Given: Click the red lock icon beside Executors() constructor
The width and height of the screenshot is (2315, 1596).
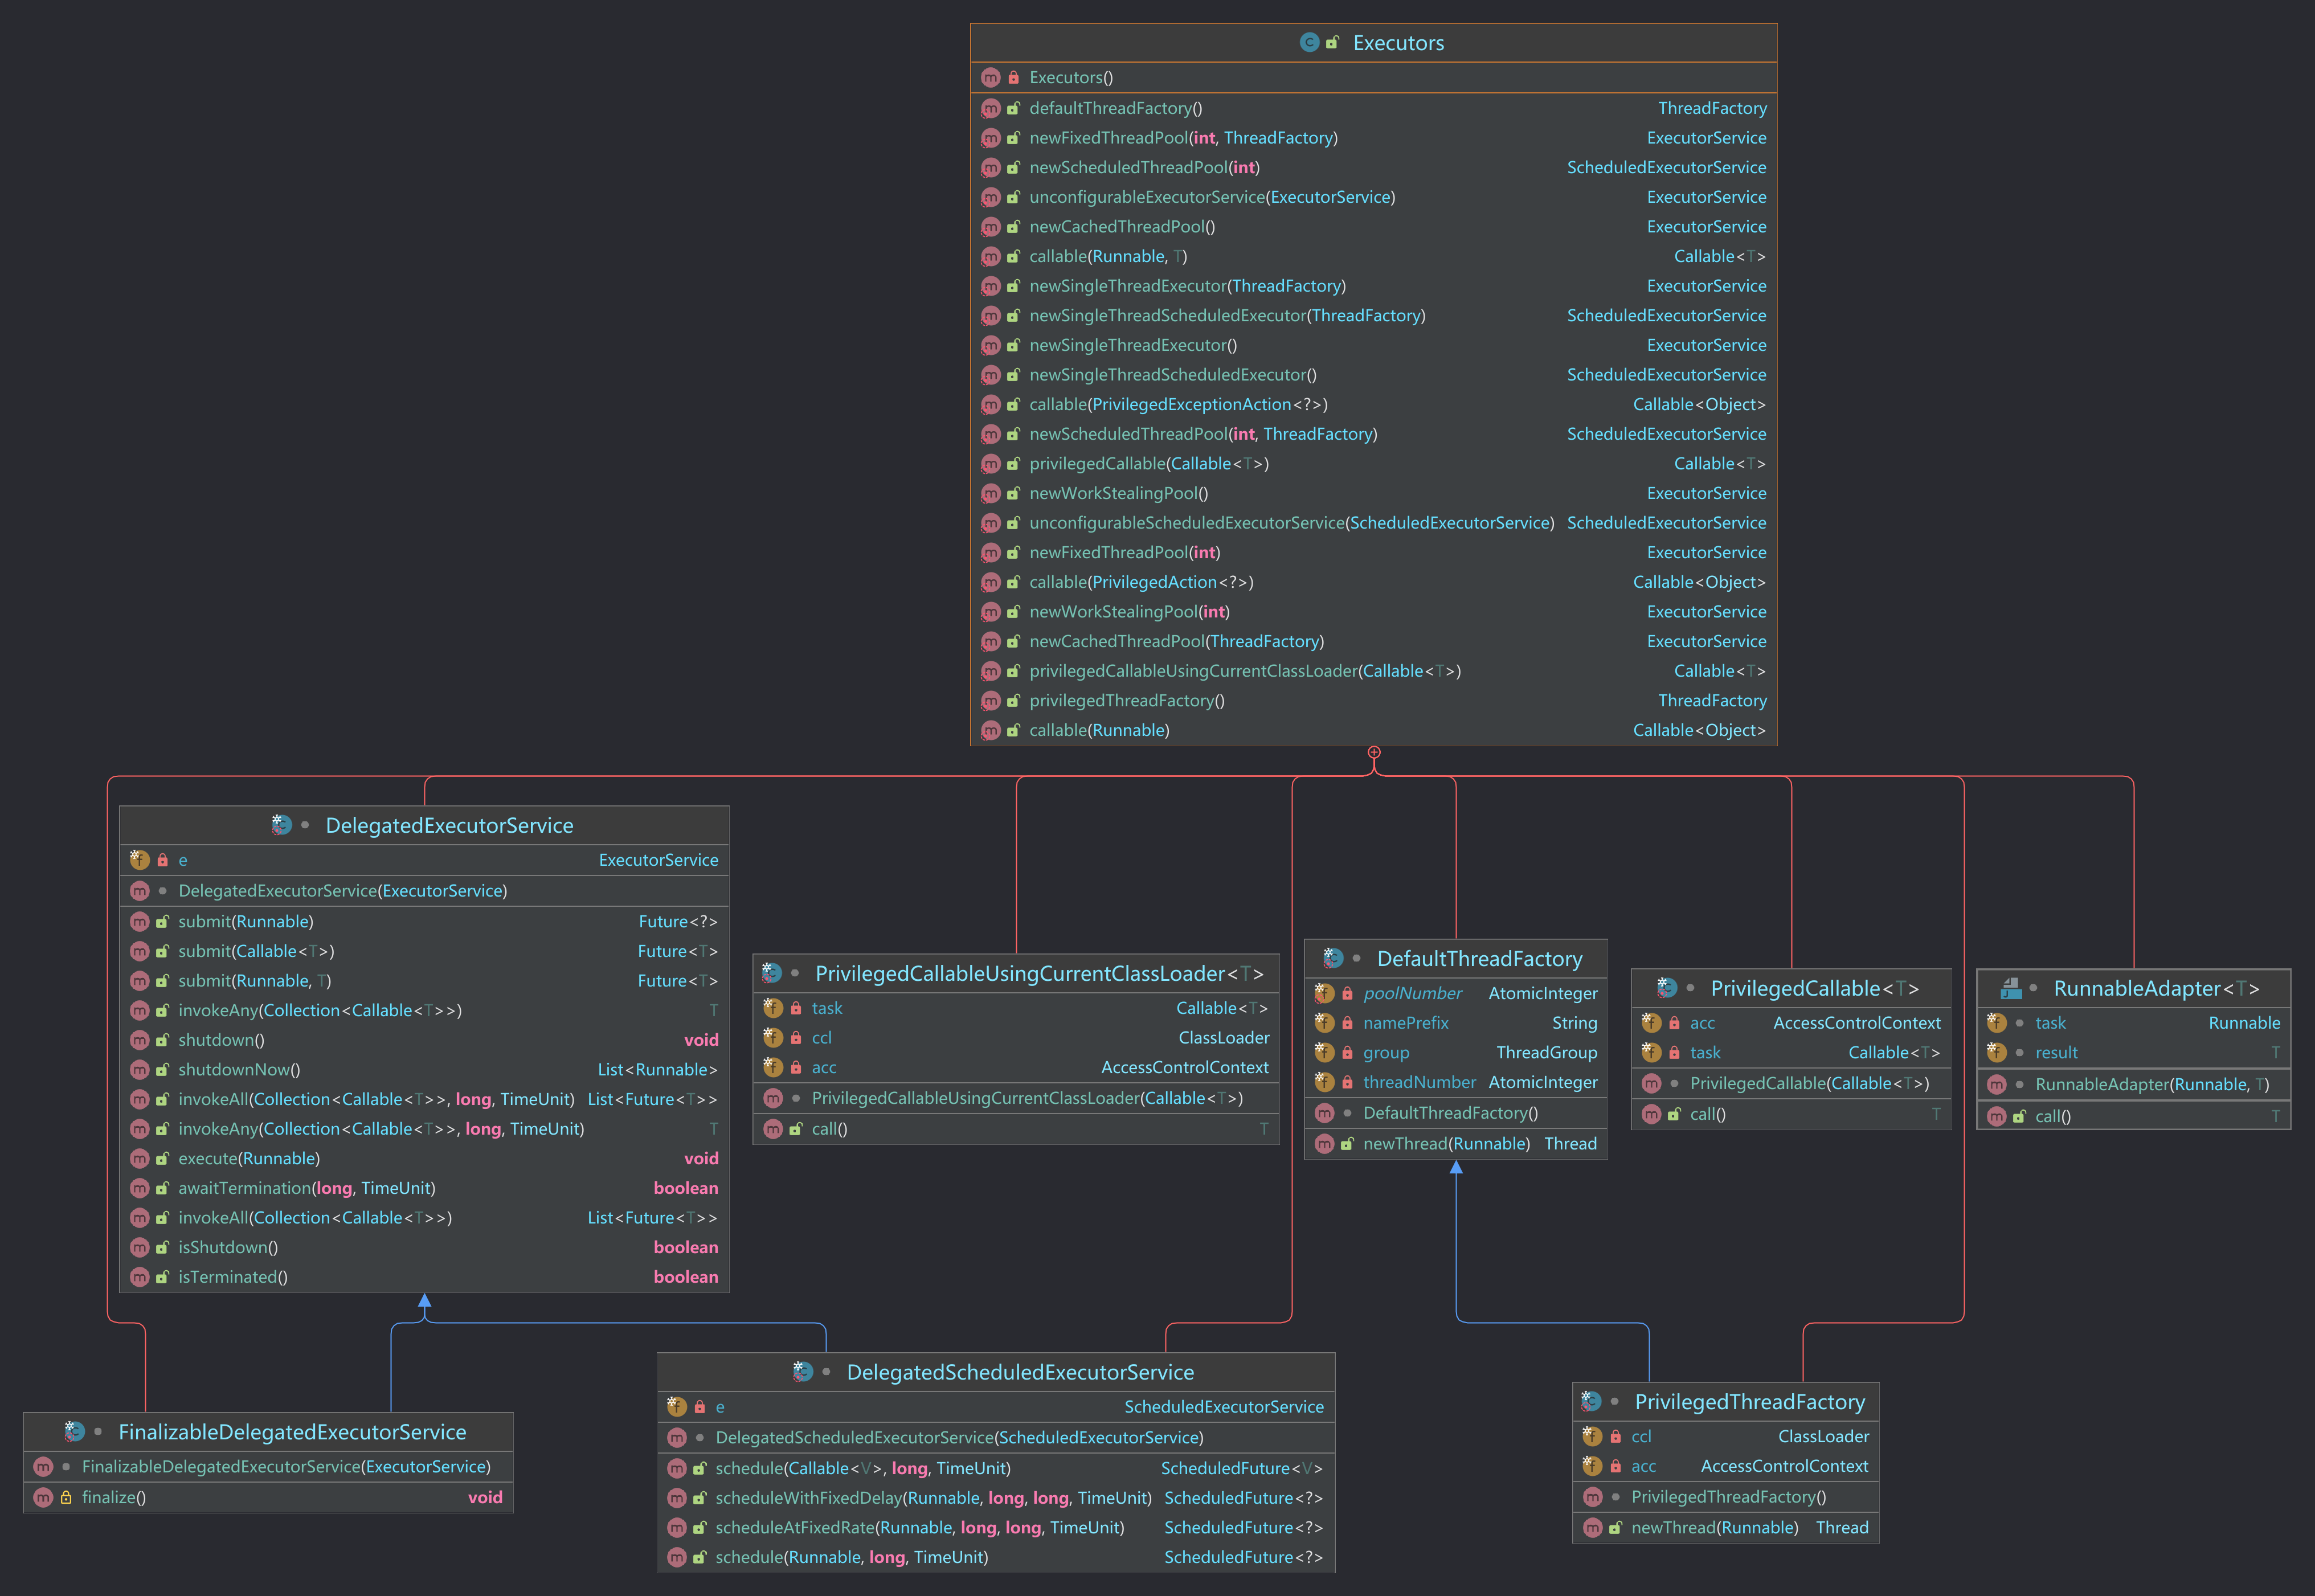Looking at the screenshot, I should (x=1013, y=77).
